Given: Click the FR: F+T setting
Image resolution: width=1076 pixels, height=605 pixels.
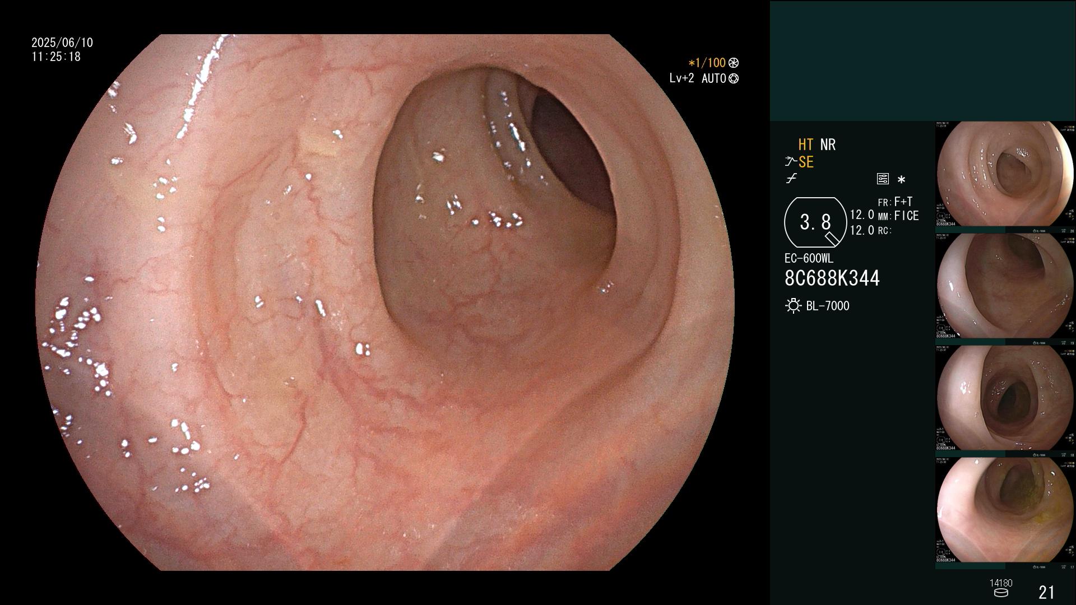Looking at the screenshot, I should pos(895,202).
